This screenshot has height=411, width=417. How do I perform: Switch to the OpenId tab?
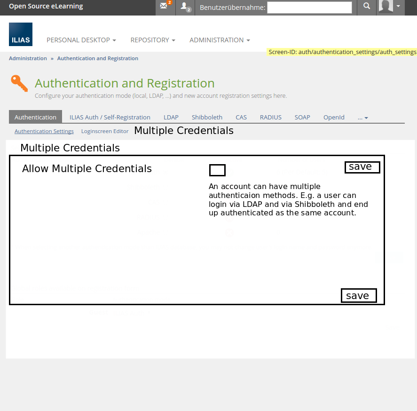click(334, 117)
